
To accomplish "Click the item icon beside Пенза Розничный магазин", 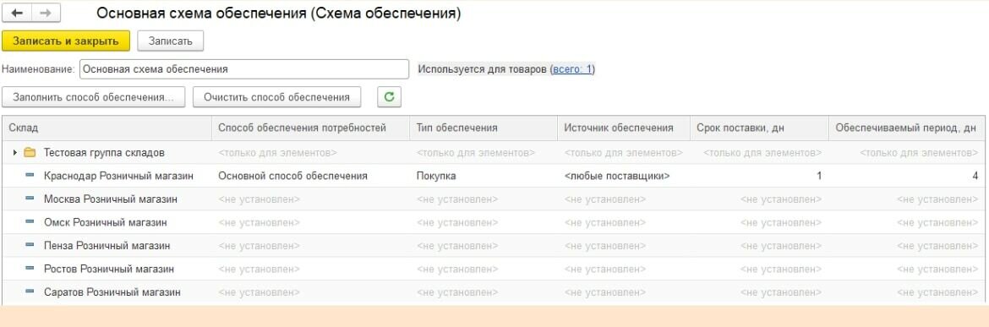I will 30,246.
